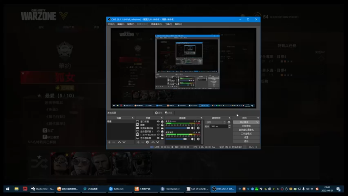
Task: Open the 场景集合(S) menu
Action: (157, 24)
